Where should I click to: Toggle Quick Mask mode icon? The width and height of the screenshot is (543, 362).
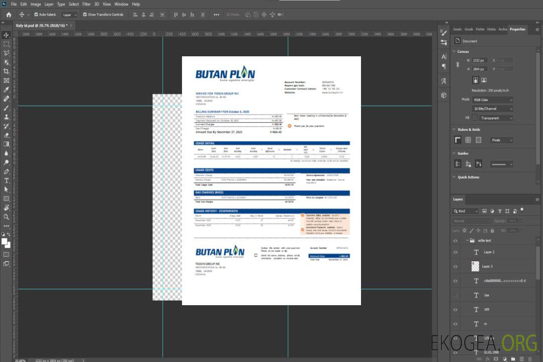[6, 254]
